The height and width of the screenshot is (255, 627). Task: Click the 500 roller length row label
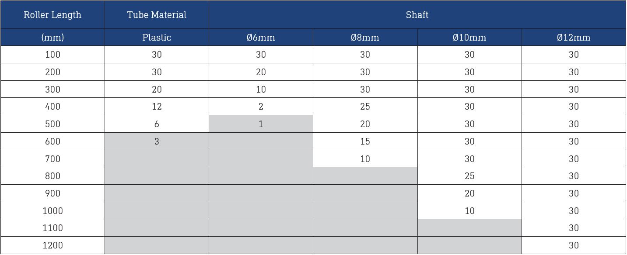53,124
